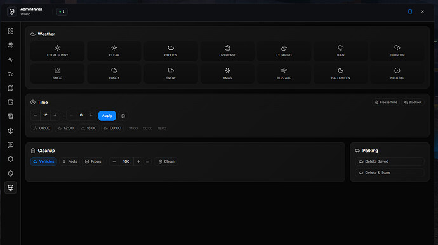Image resolution: width=438 pixels, height=245 pixels.
Task: Open the chat message icon in sidebar
Action: pos(11,145)
